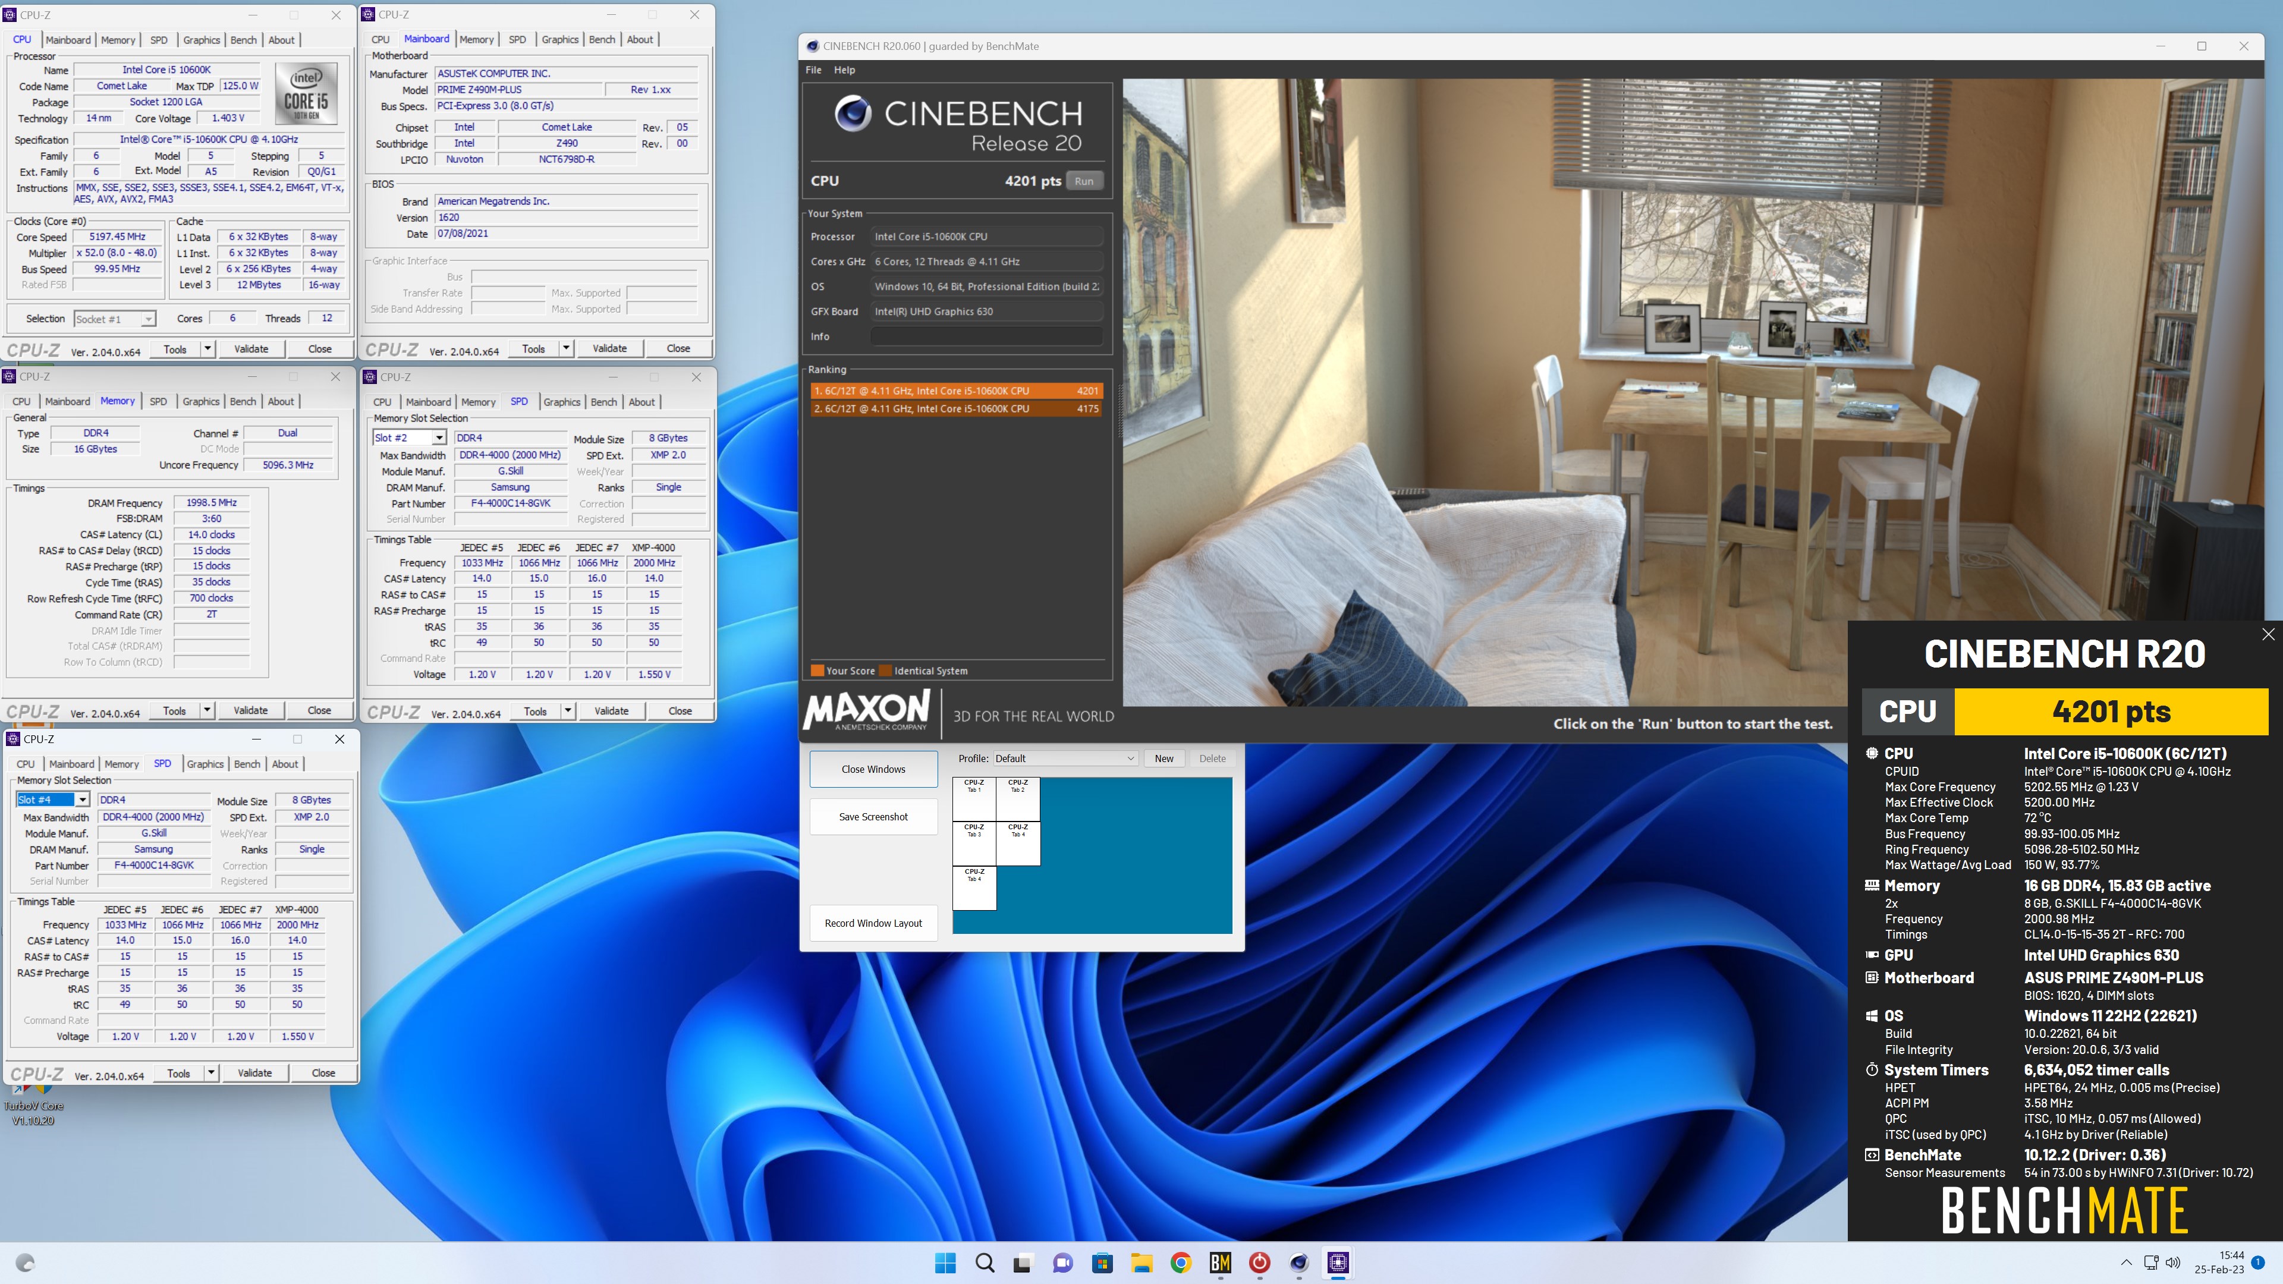Click Tools button in the Mainboard CPU-Z window
Screen dimensions: 2283x1284
click(533, 348)
